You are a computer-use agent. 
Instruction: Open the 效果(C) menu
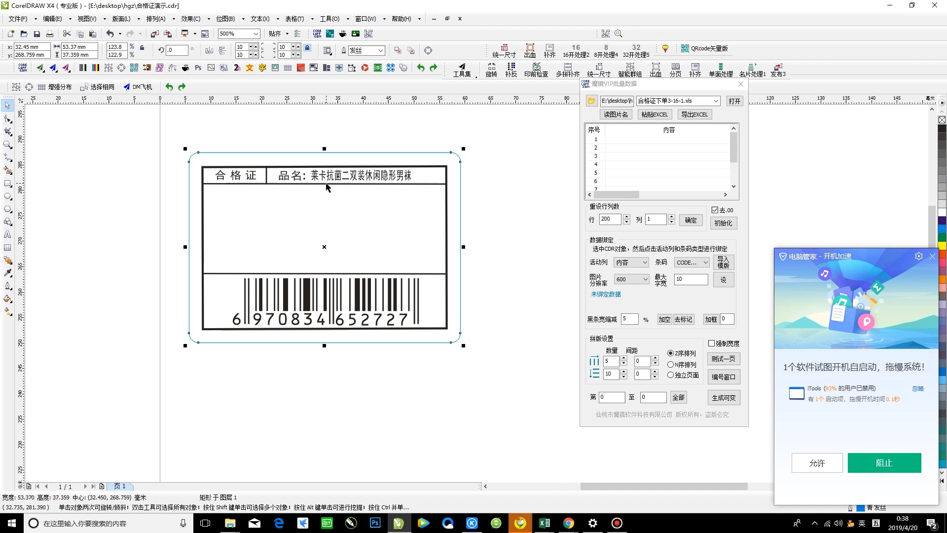tap(190, 19)
